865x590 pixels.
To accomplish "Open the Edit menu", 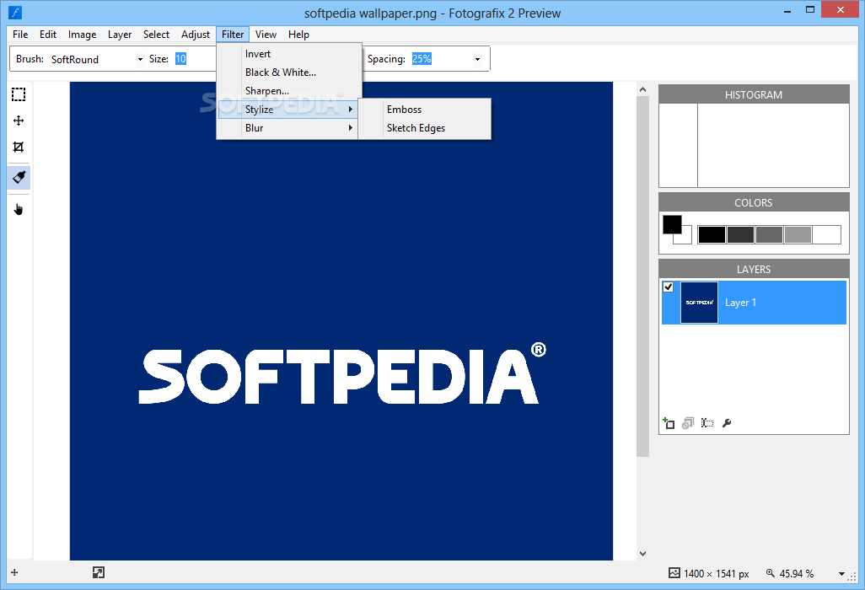I will [48, 35].
